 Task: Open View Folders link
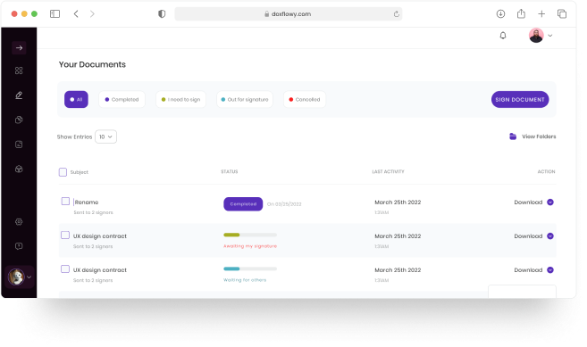coord(539,136)
